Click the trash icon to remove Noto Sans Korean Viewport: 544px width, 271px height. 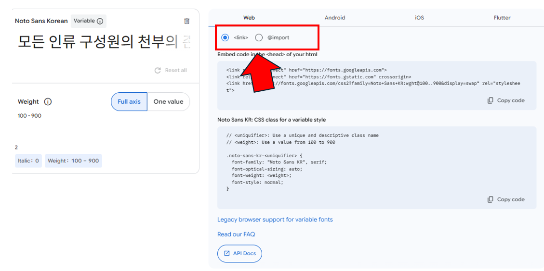click(x=186, y=21)
